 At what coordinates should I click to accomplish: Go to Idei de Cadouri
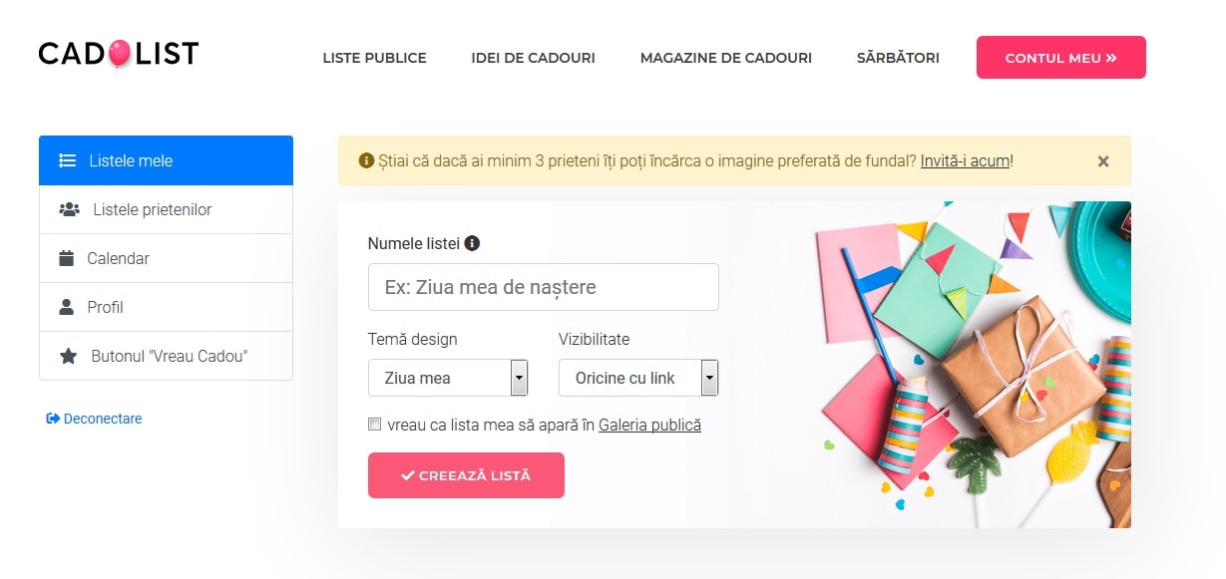point(533,58)
